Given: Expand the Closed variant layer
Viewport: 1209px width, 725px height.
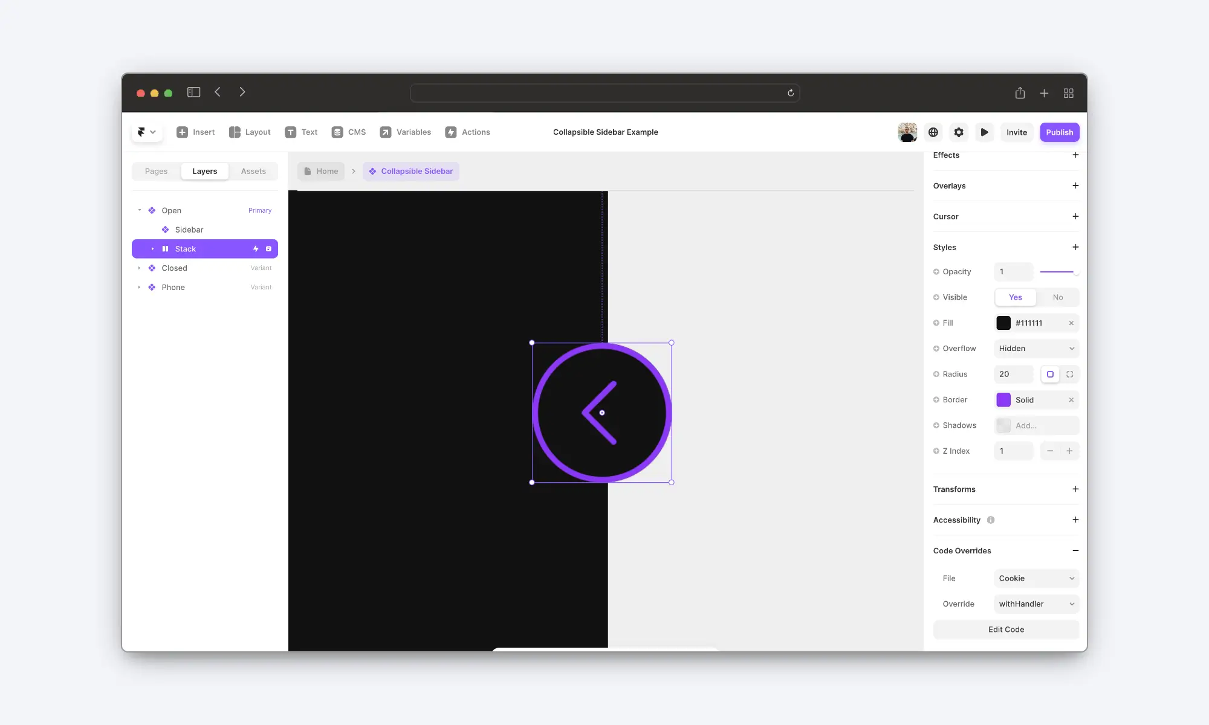Looking at the screenshot, I should point(139,268).
